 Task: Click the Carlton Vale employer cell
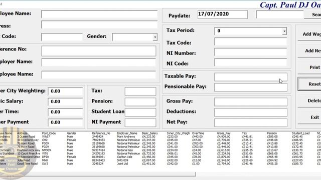[x=124, y=157]
